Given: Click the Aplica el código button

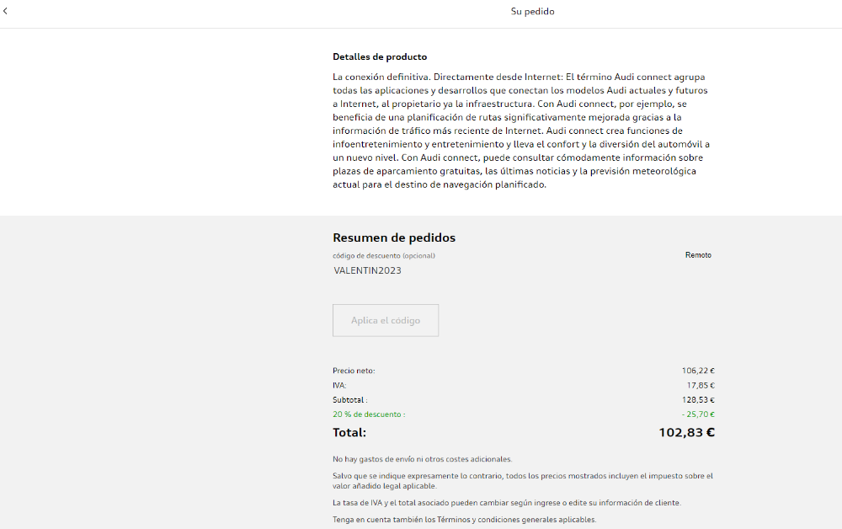Looking at the screenshot, I should click(x=386, y=321).
